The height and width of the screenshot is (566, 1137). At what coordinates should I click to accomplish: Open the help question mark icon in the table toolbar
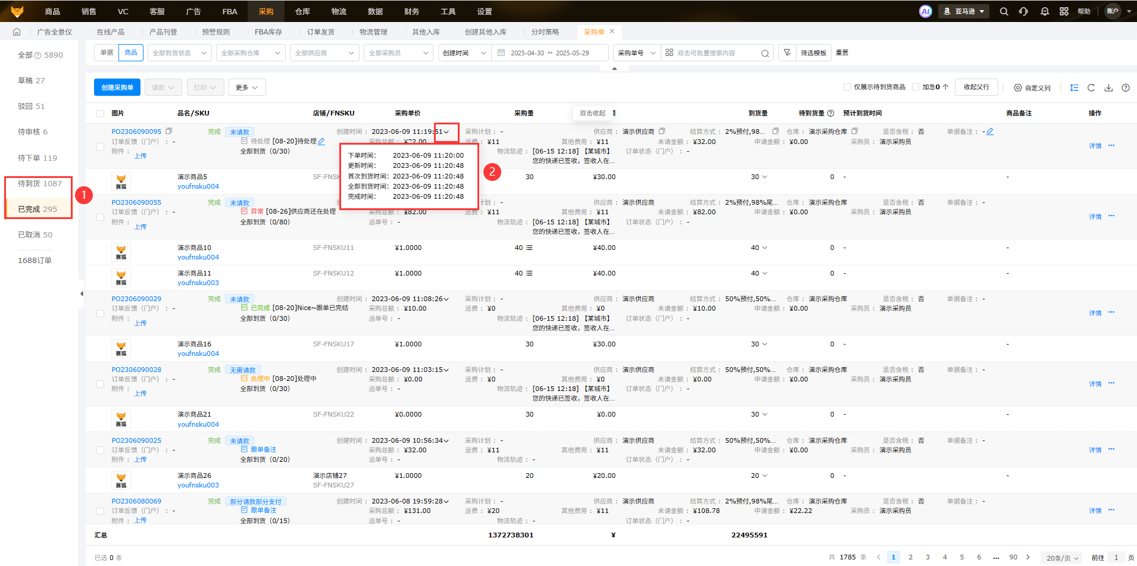[x=1126, y=87]
